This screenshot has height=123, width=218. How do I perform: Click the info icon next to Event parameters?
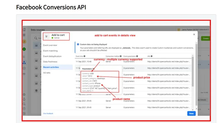(x=137, y=56)
